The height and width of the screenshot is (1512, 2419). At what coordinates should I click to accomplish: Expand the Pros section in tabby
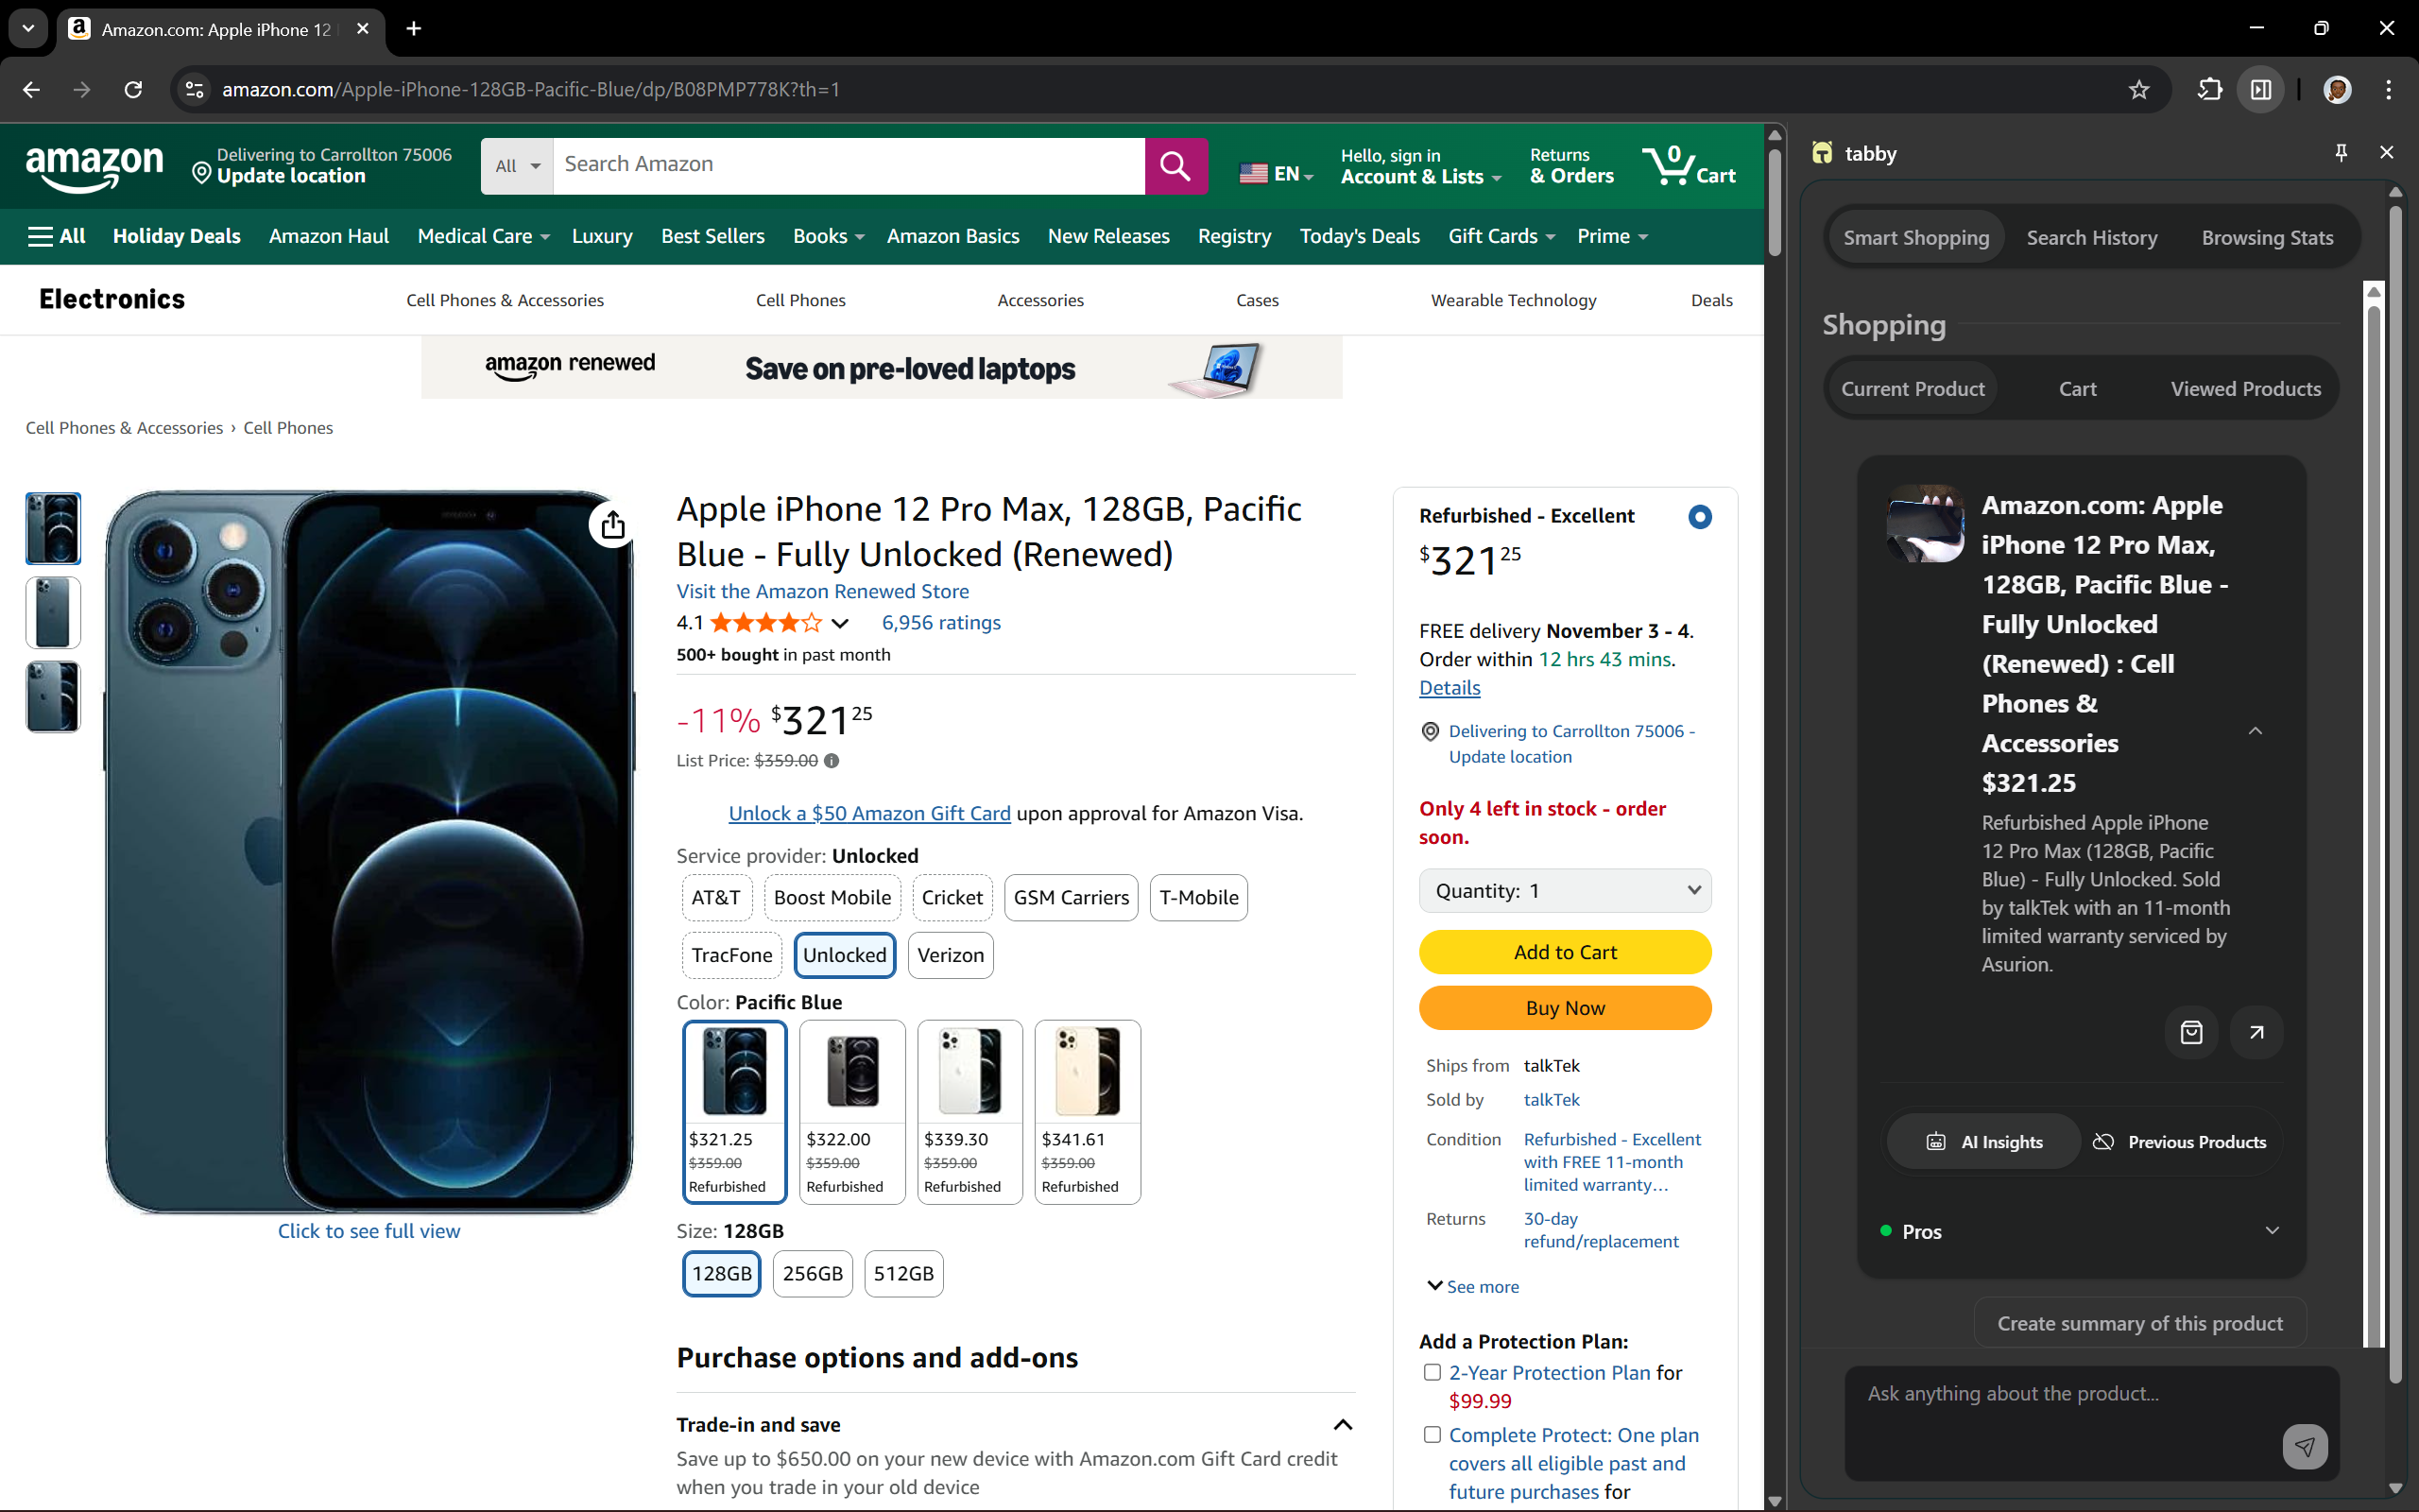2271,1231
